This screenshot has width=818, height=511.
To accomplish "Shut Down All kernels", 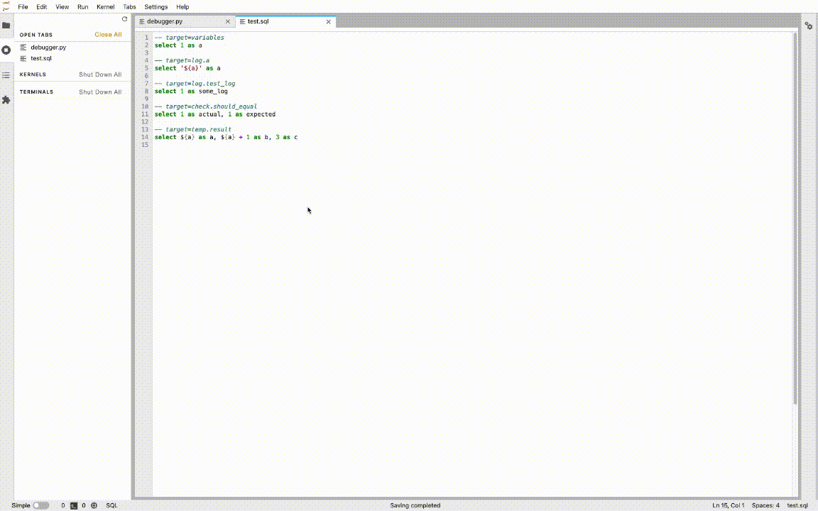I will [100, 74].
